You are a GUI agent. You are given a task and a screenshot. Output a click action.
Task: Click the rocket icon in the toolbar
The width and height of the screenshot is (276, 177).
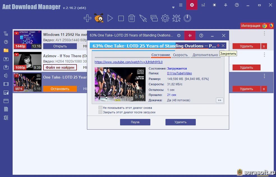pyautogui.click(x=143, y=19)
